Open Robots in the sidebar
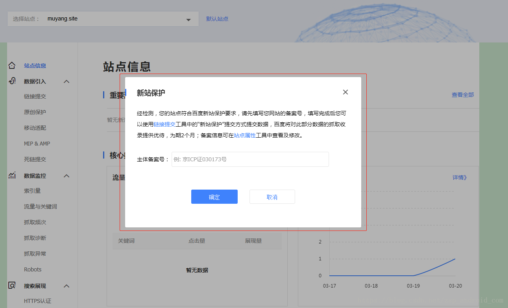The image size is (508, 308). point(33,269)
